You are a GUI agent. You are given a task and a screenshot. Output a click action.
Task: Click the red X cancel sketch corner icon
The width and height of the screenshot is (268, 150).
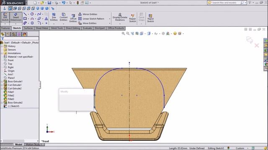(x=257, y=45)
